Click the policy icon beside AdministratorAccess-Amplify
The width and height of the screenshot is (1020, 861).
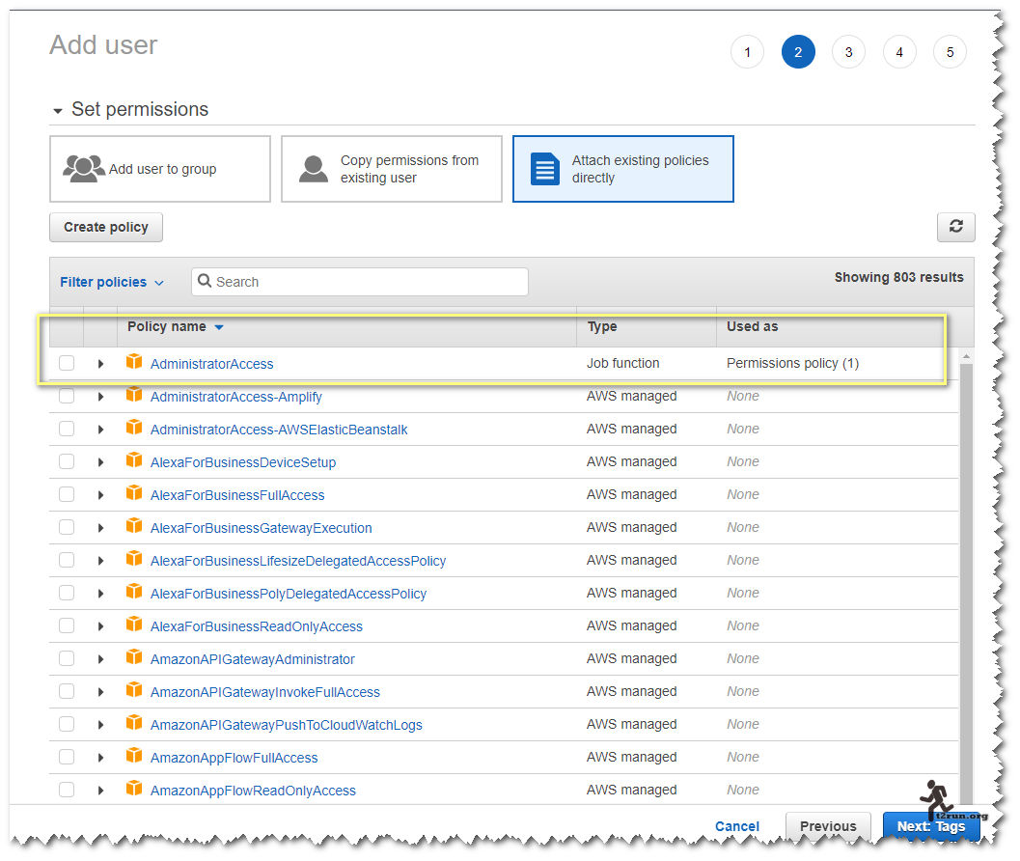134,395
